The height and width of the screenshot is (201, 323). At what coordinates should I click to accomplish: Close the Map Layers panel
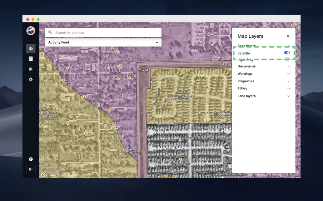coord(288,36)
